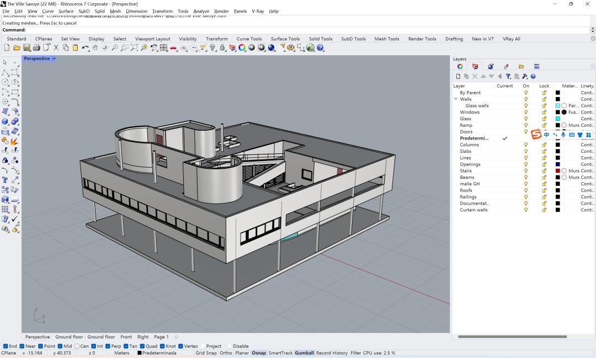Click the blue Help question mark toolbar icon

tap(321, 47)
